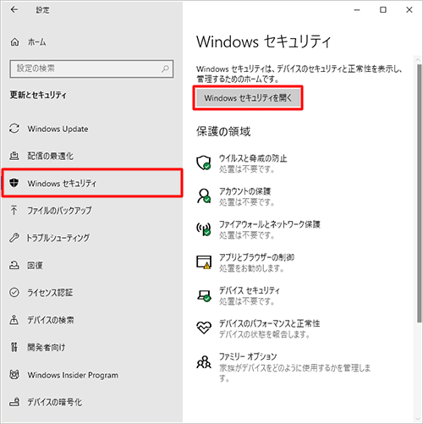Open ファイアウォールとネットワーク保護 area

tap(258, 229)
